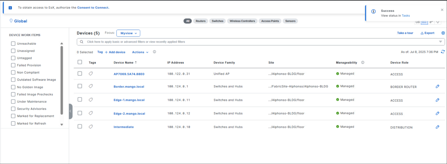The height and width of the screenshot is (164, 447).
Task: Click tag icon for Edge-1.mango.local row
Action: click(x=91, y=100)
